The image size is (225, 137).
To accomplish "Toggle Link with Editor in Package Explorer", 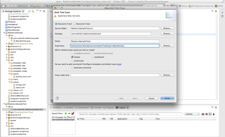I will pos(33,11).
